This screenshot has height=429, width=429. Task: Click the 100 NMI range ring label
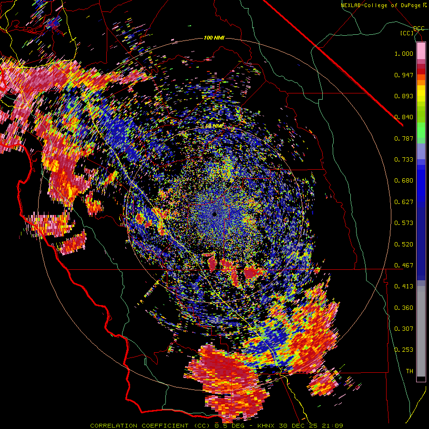coord(214,38)
